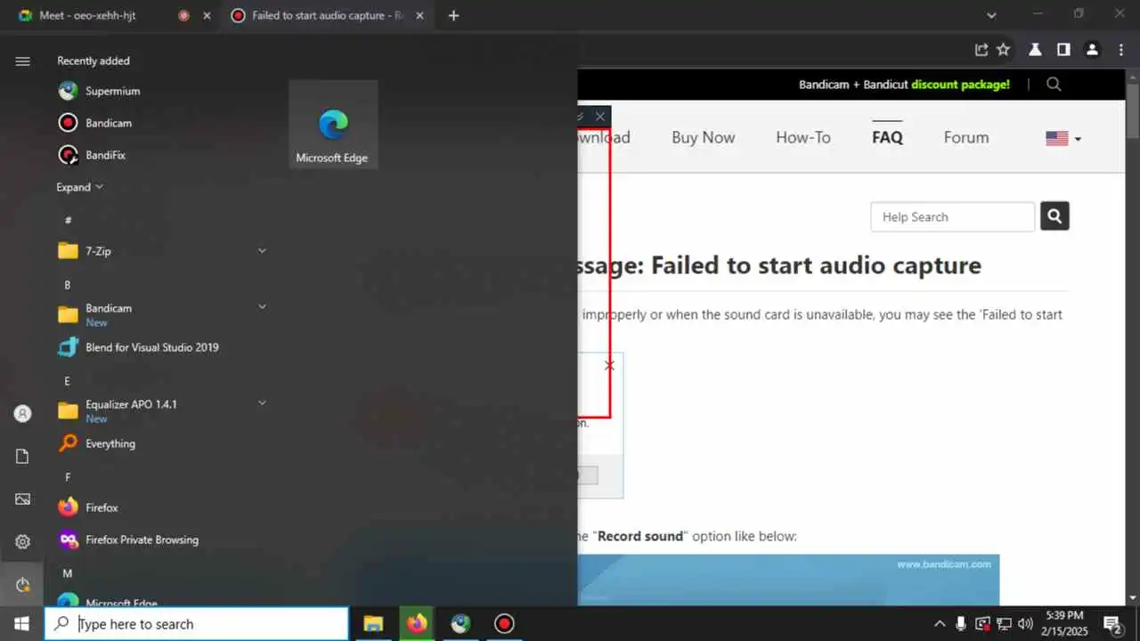Open the Chrome Labs flask icon
The width and height of the screenshot is (1140, 641).
coord(1035,50)
